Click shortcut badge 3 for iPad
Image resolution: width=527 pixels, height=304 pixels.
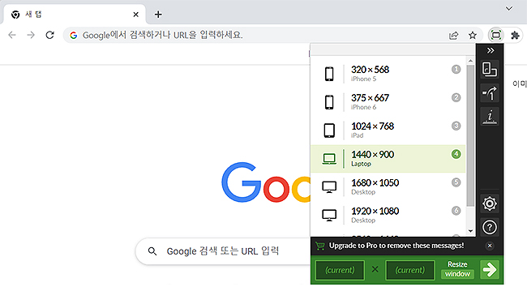pos(456,126)
